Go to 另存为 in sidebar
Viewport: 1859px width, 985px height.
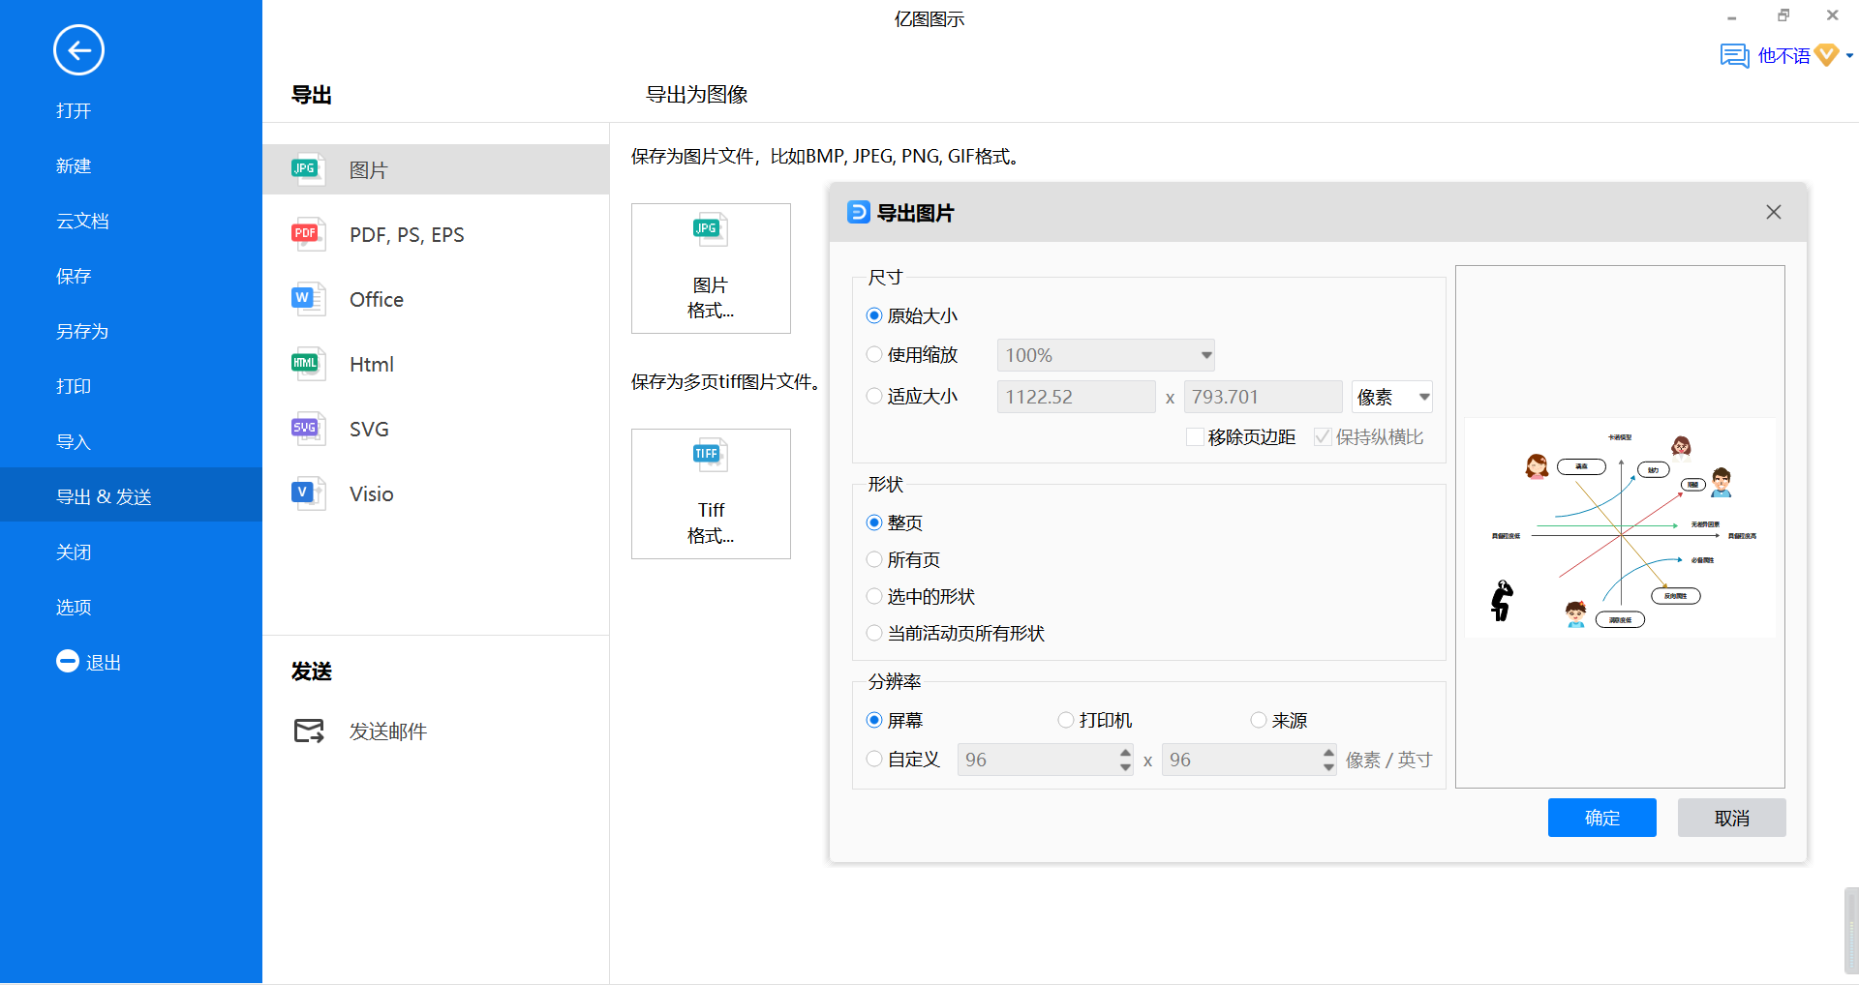pos(82,332)
